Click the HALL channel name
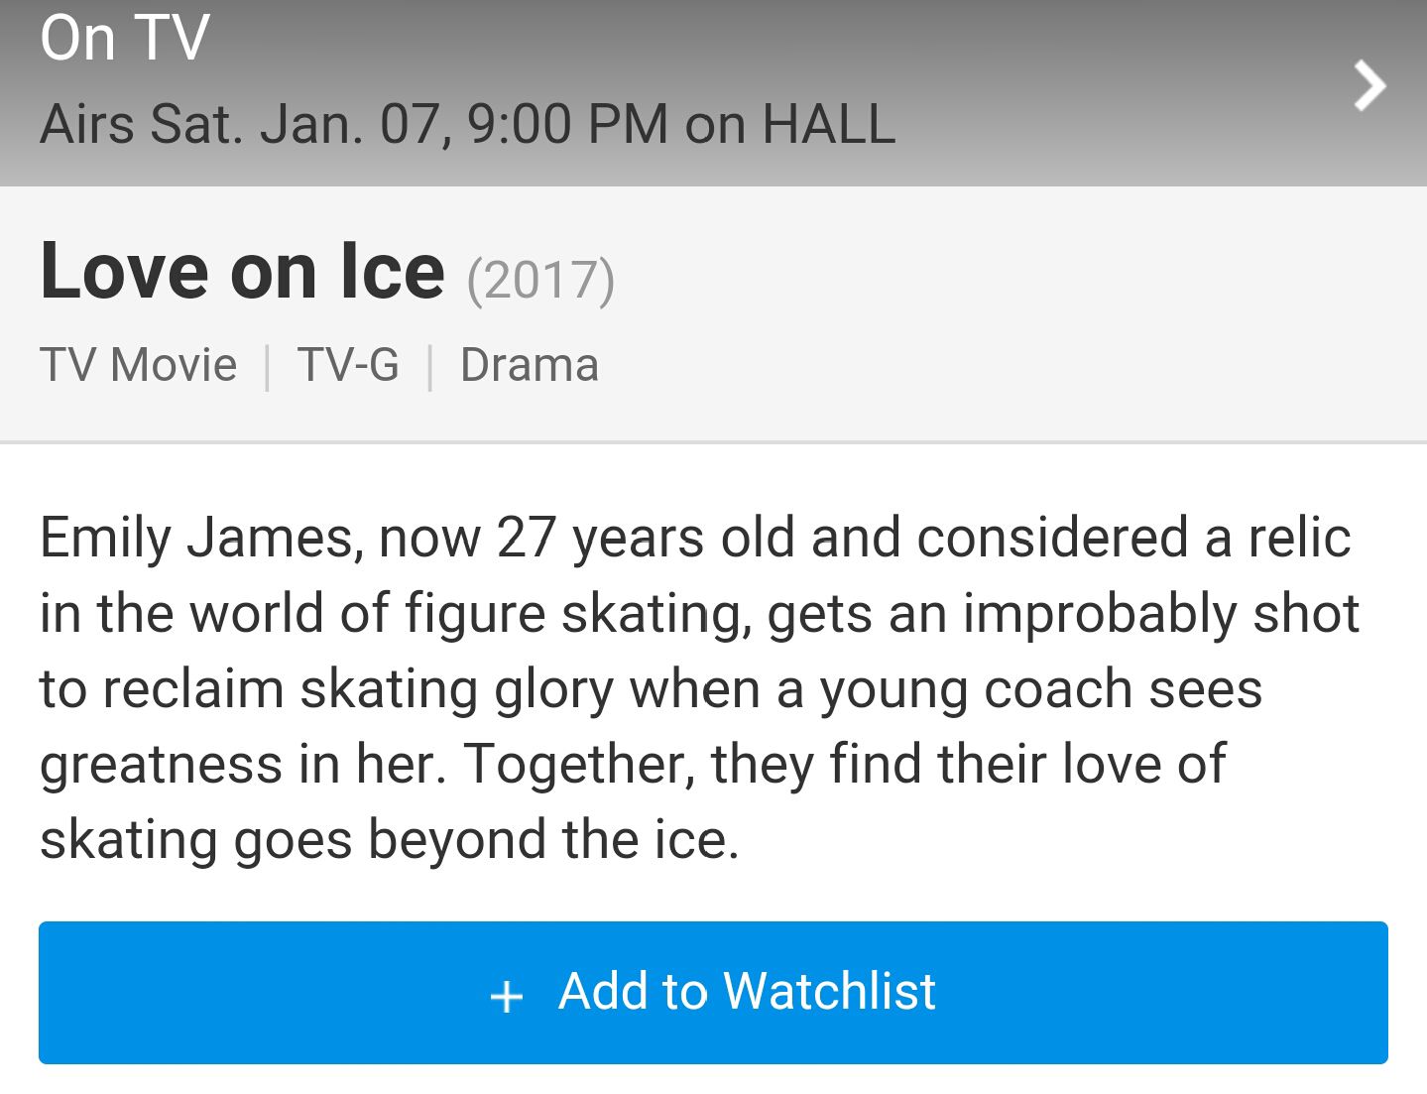Image resolution: width=1427 pixels, height=1094 pixels. pyautogui.click(x=829, y=125)
